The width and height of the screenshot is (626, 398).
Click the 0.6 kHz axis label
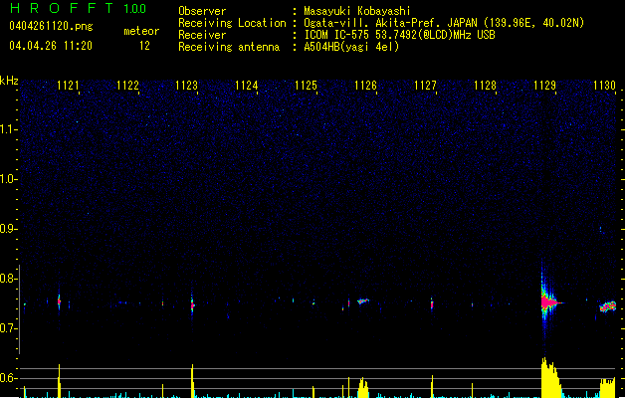pos(8,378)
